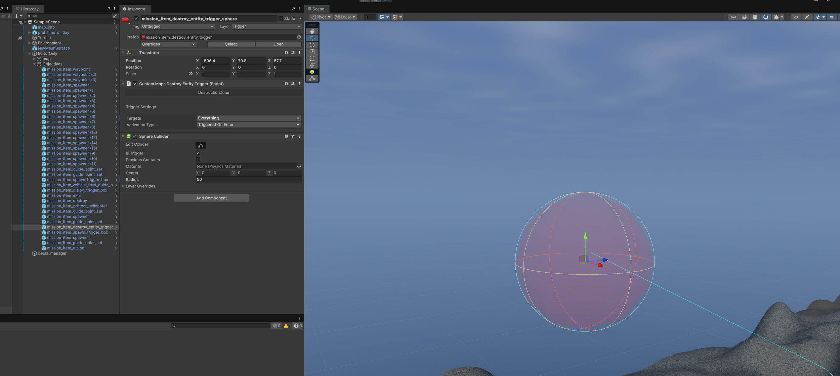Select the Scale tool
Viewport: 840px width, 376px height.
click(312, 52)
